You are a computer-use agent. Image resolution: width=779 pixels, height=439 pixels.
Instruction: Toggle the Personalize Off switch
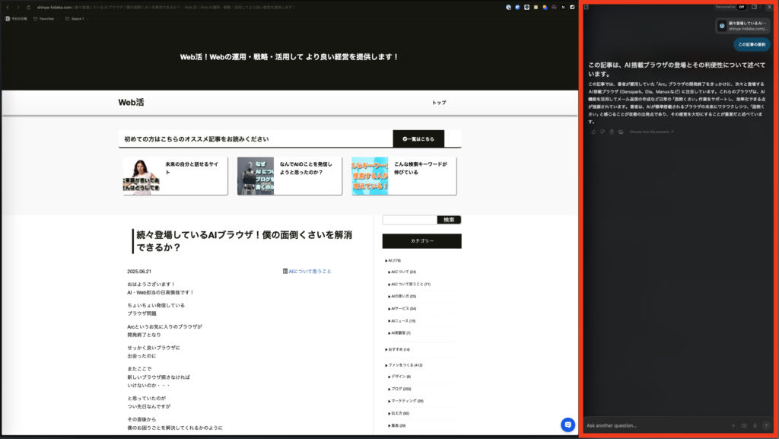pos(741,8)
